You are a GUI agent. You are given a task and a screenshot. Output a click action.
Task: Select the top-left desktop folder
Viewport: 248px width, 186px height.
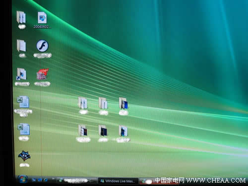click(x=21, y=17)
